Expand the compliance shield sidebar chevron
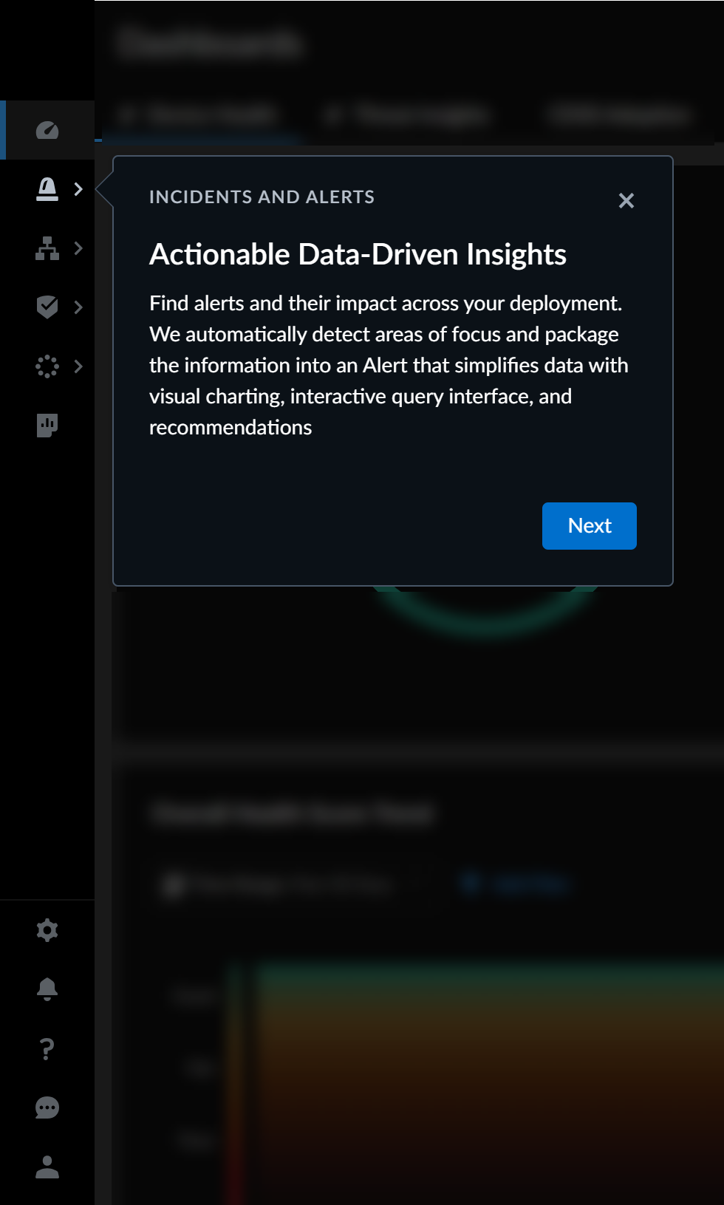The height and width of the screenshot is (1205, 724). pos(78,307)
